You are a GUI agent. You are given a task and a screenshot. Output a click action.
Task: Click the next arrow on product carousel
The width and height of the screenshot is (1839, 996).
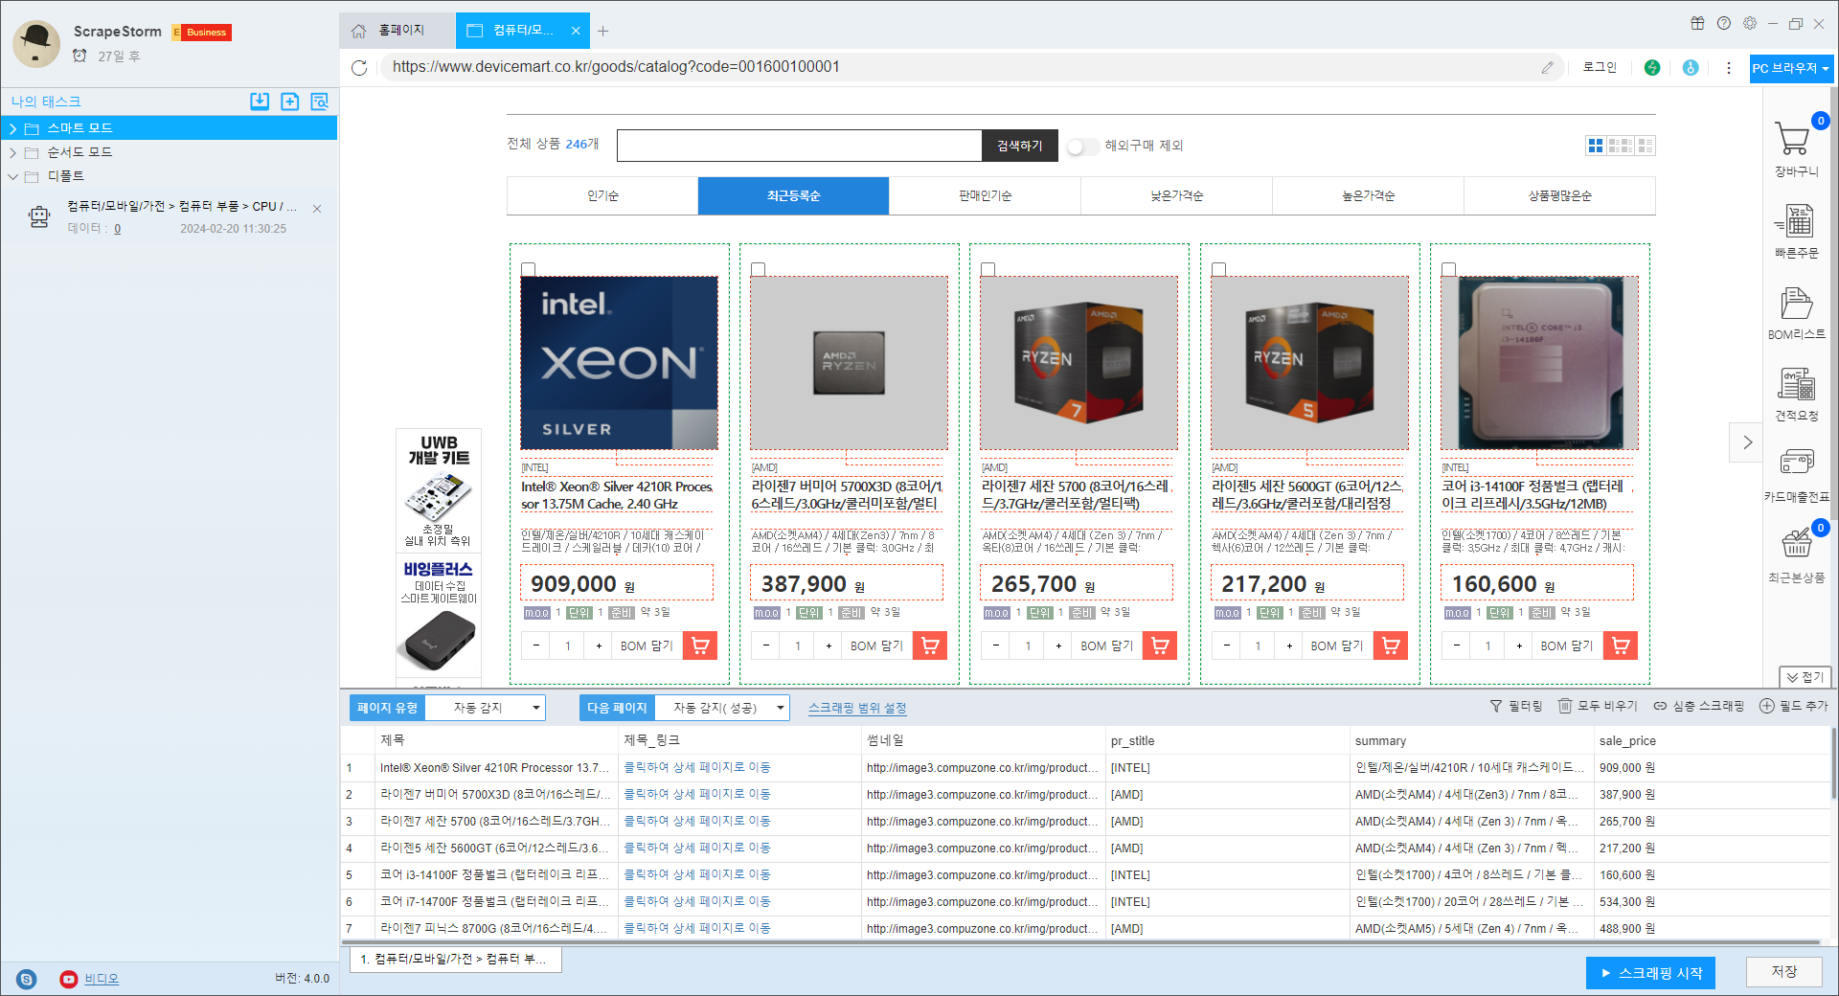click(x=1747, y=442)
